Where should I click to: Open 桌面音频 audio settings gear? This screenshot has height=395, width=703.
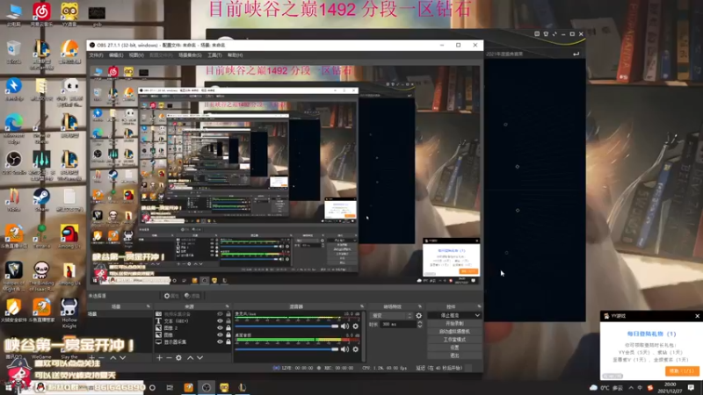tap(356, 348)
